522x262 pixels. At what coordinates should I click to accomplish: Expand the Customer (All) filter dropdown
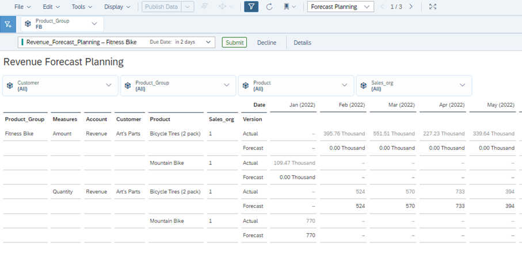109,86
